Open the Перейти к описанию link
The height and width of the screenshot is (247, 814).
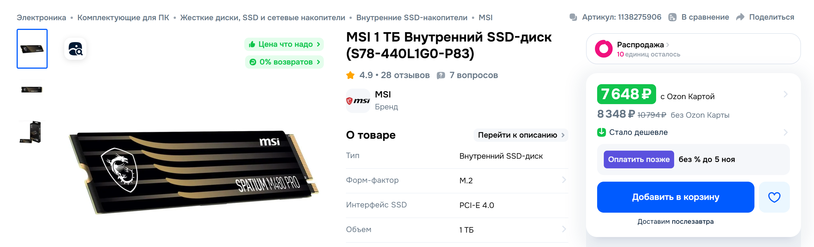(520, 135)
